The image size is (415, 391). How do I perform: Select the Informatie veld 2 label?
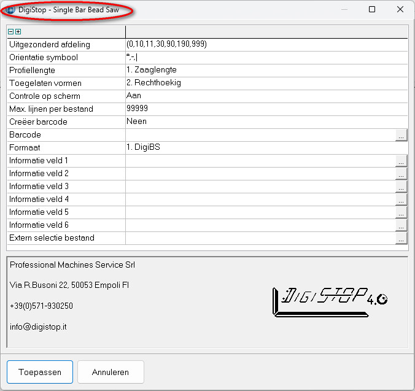tap(39, 174)
